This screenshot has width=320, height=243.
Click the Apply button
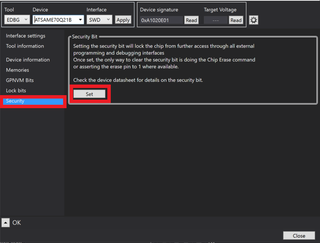tap(123, 20)
